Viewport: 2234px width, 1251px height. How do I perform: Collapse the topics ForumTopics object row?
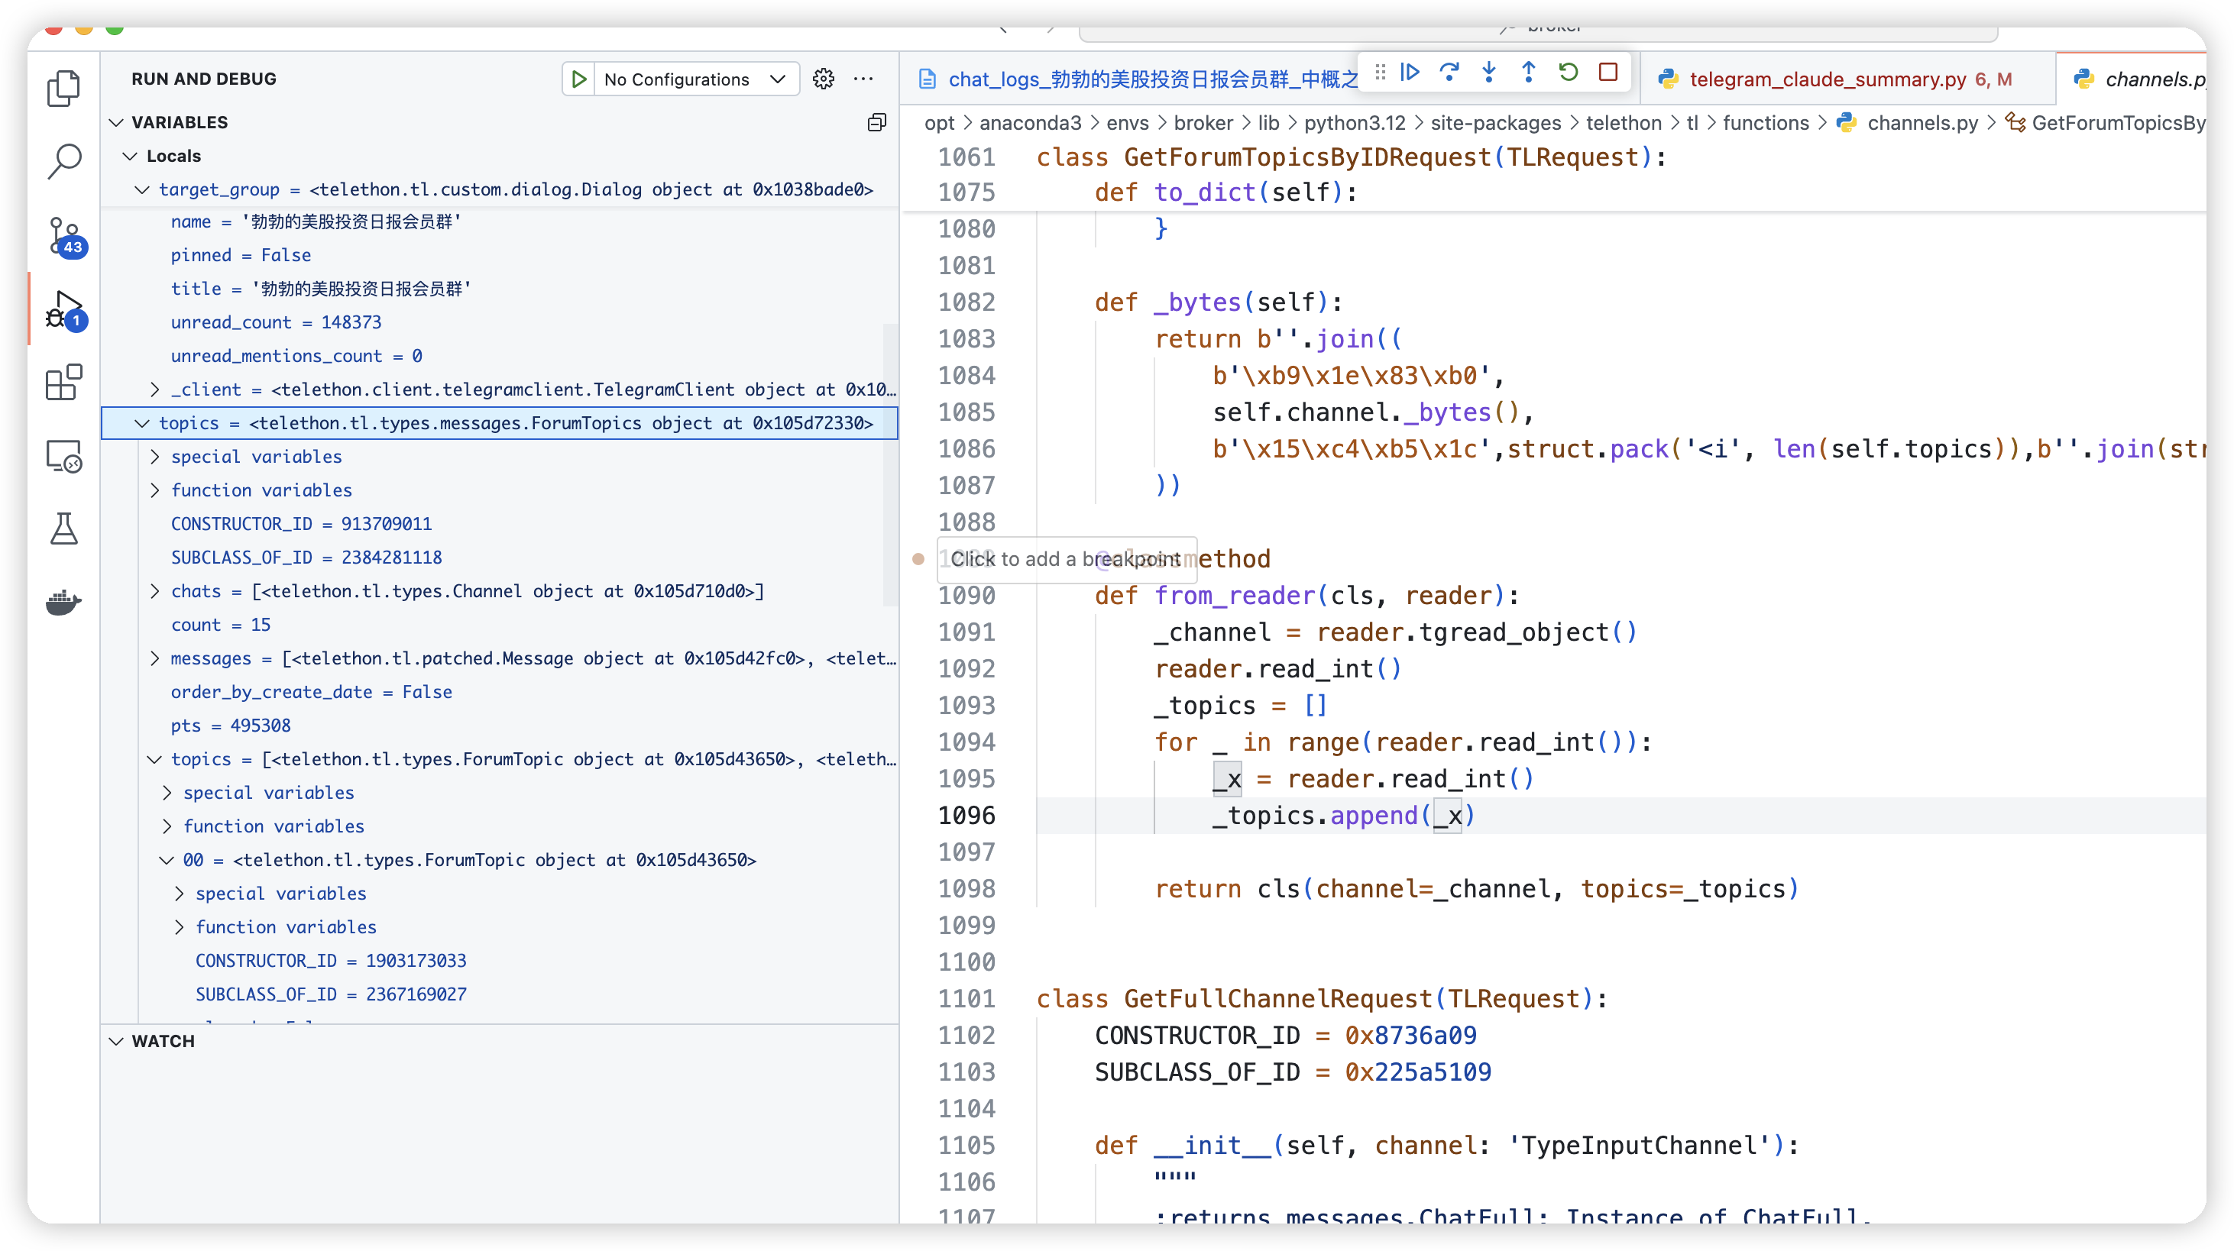142,423
